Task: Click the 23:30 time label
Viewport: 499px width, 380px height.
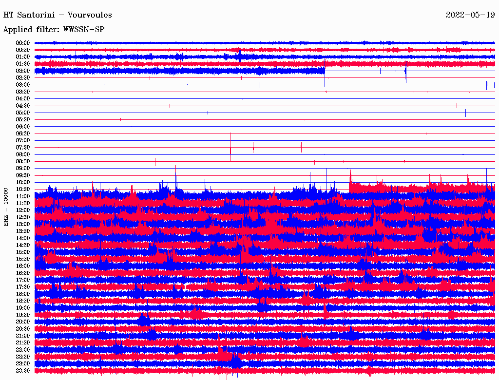Action: [x=23, y=371]
